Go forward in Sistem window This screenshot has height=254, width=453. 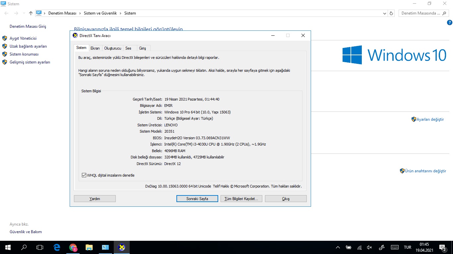point(16,13)
